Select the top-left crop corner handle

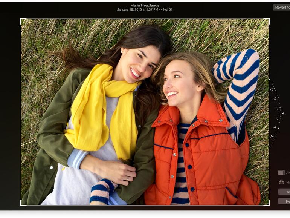point(23,21)
